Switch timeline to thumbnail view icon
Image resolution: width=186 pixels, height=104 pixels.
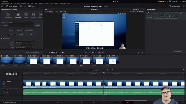(x=96, y=70)
